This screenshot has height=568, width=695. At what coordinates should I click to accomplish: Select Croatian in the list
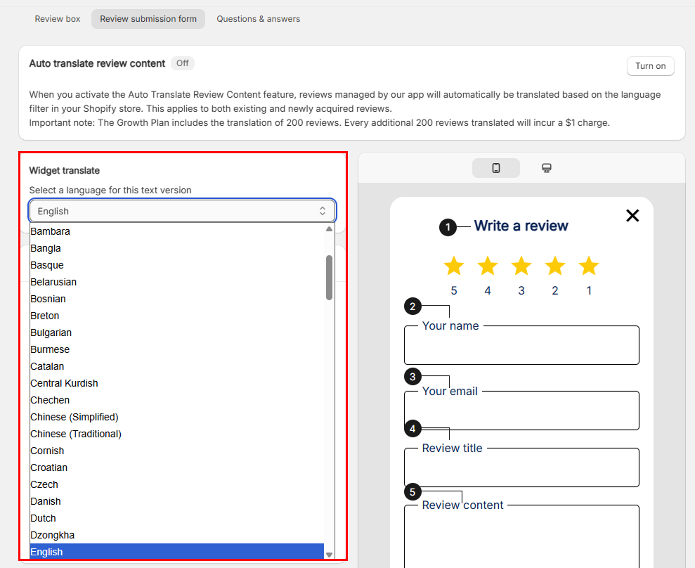(177, 467)
